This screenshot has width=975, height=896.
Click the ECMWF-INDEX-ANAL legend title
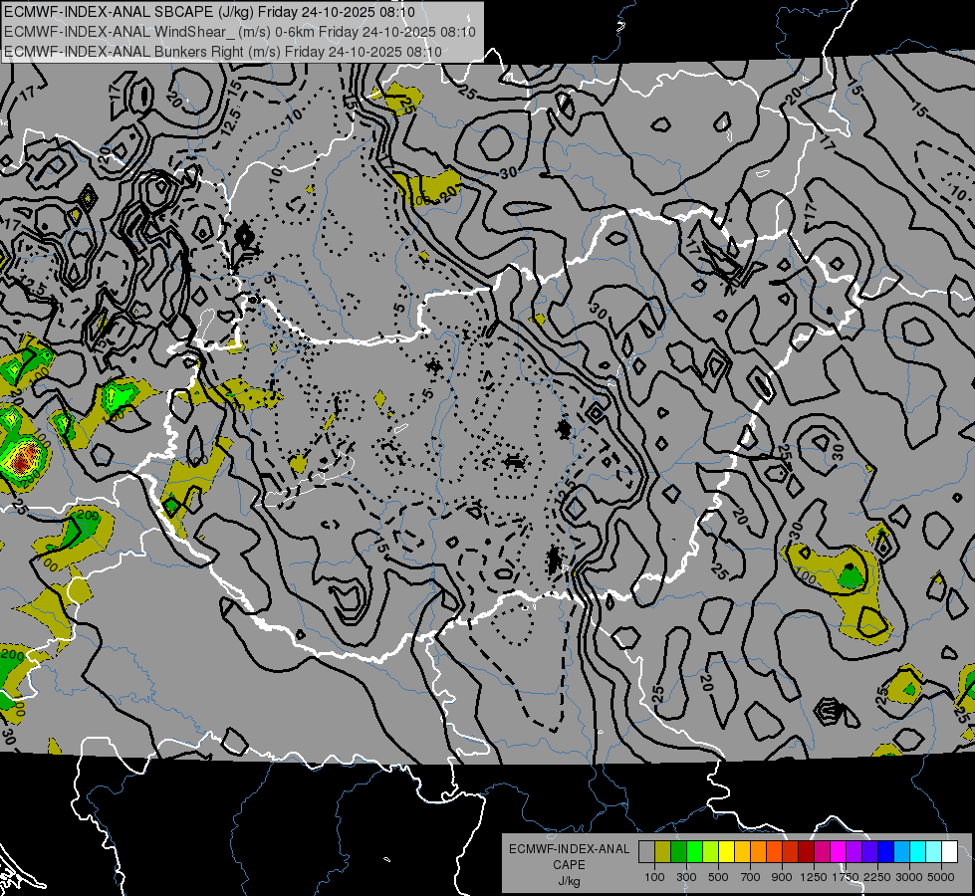point(569,849)
